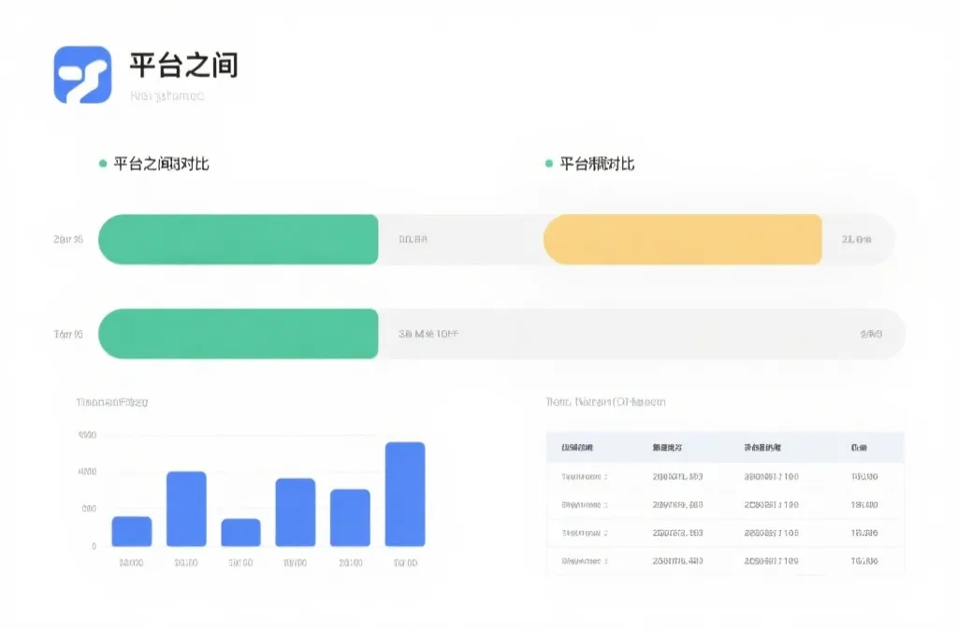Click the fifth blue bar in the chart
The height and width of the screenshot is (634, 958).
[x=351, y=517]
